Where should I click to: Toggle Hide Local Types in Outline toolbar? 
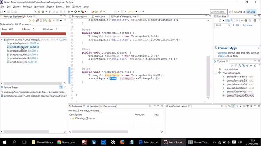click(255, 66)
